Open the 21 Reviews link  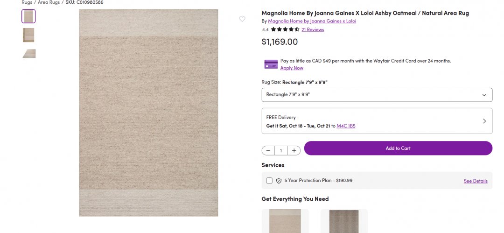[313, 29]
